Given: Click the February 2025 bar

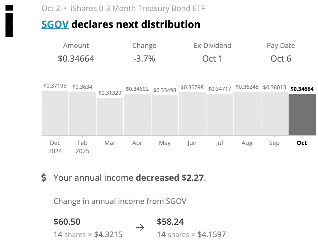Looking at the screenshot, I should [82, 114].
